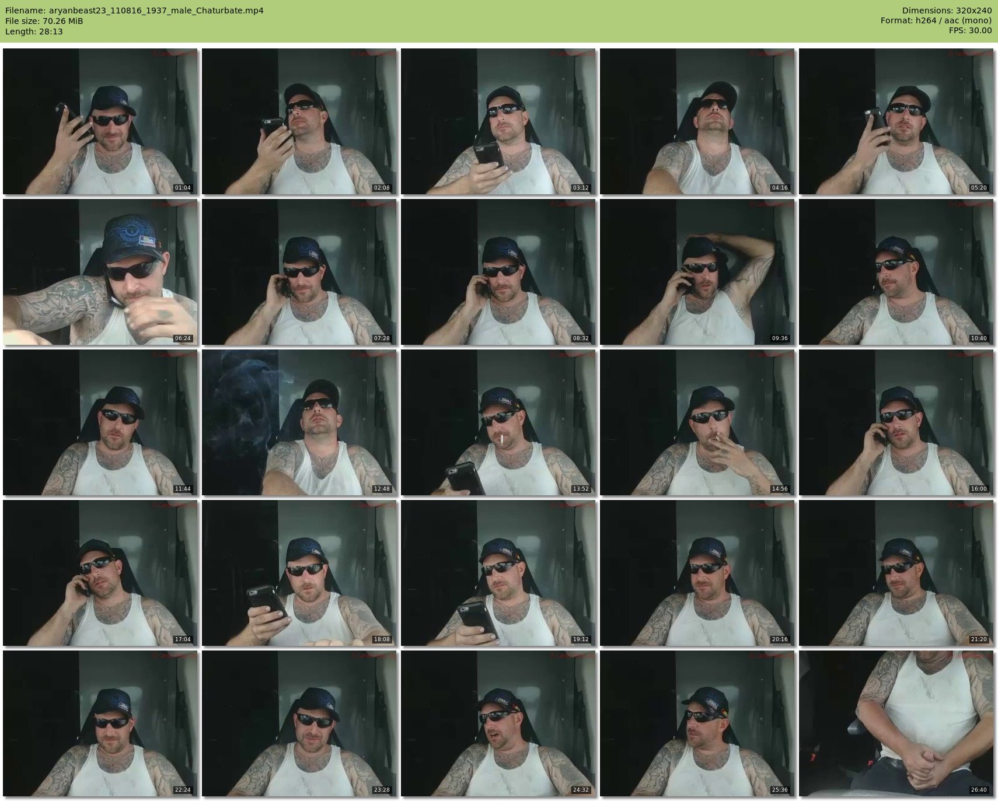Click the thumbnail timestamped 01:04
The image size is (998, 801).
click(x=100, y=121)
